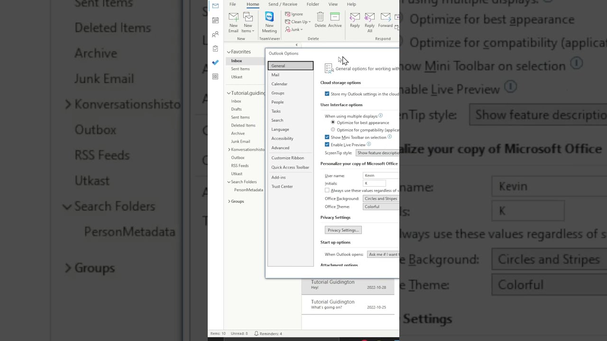Open the Deleted Items folder
The image size is (607, 341).
tap(243, 126)
